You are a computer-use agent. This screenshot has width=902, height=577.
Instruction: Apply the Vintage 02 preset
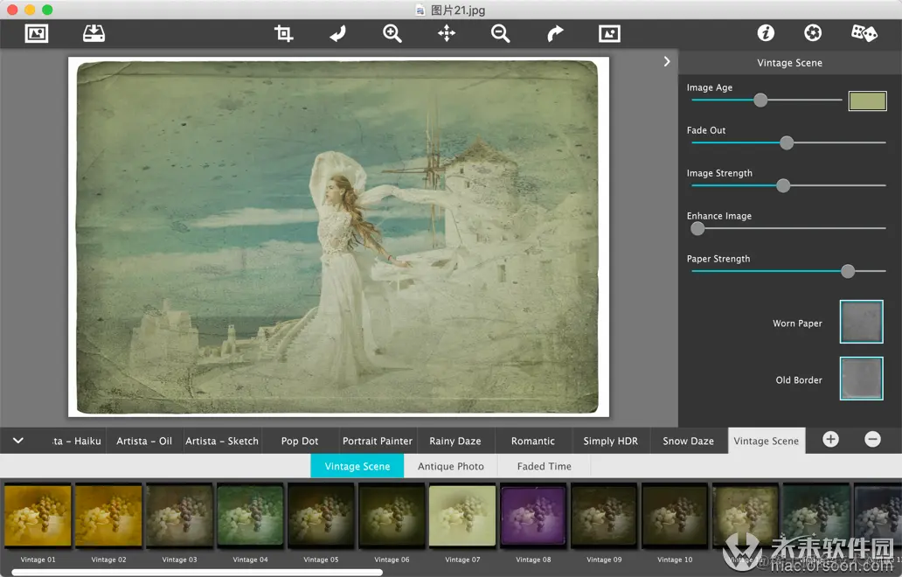click(x=108, y=516)
